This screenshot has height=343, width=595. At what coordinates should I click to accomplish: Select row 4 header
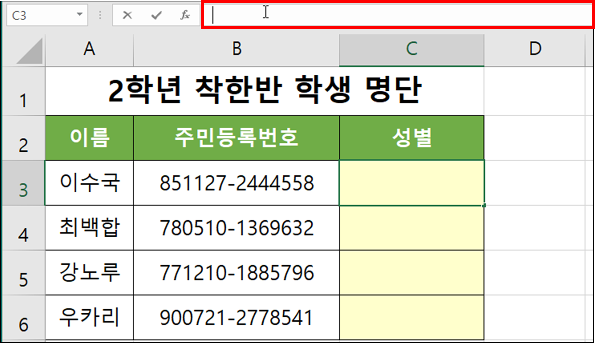coord(23,228)
